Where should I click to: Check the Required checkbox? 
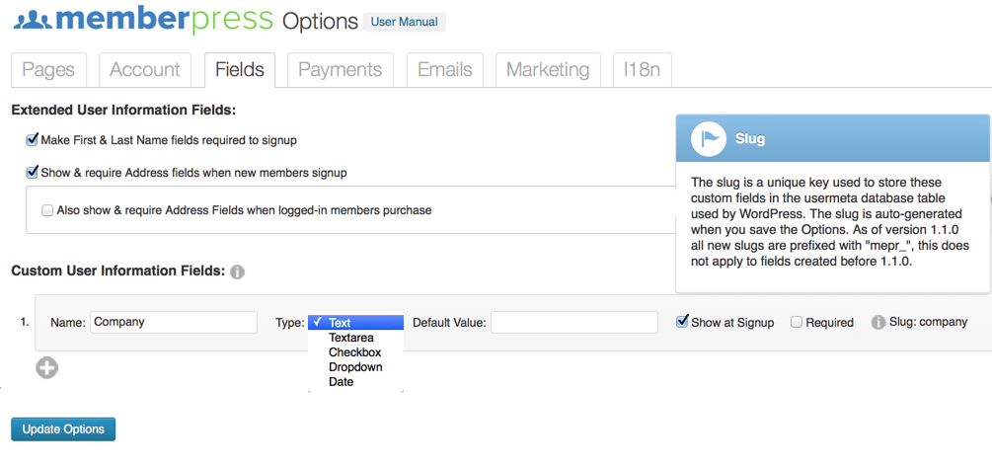click(x=797, y=323)
